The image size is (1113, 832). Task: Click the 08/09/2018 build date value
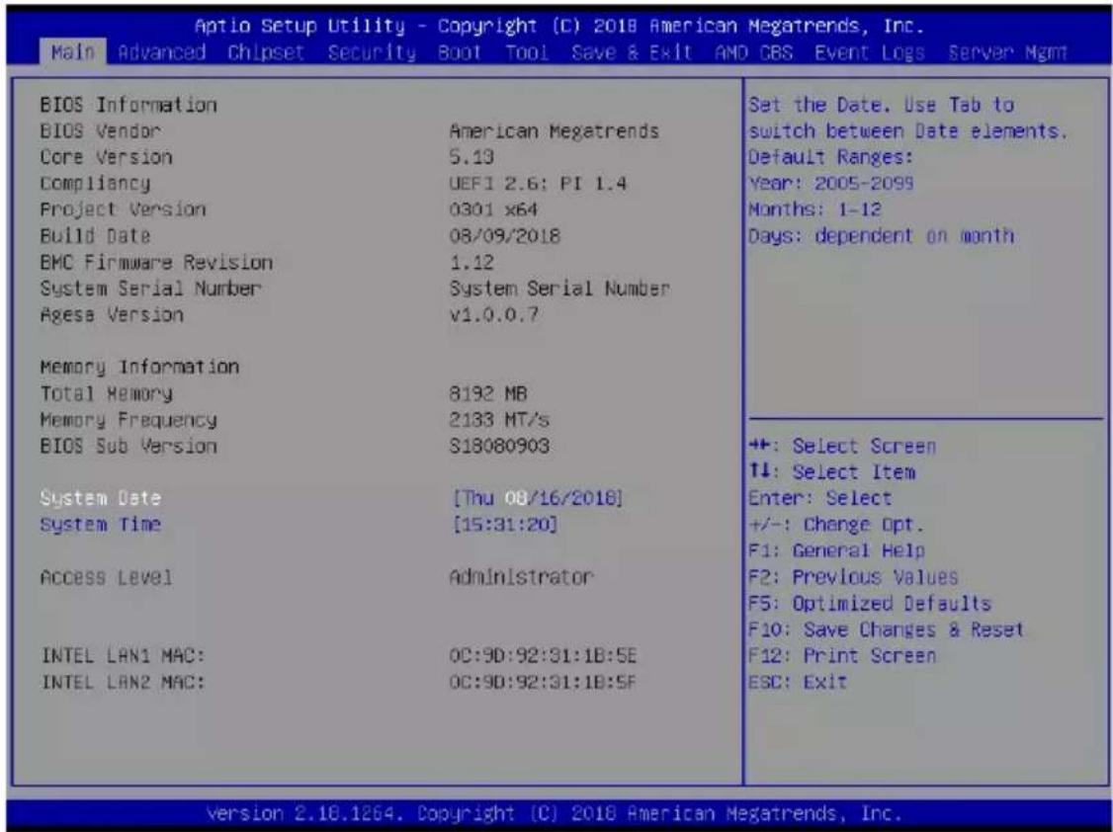click(x=505, y=235)
